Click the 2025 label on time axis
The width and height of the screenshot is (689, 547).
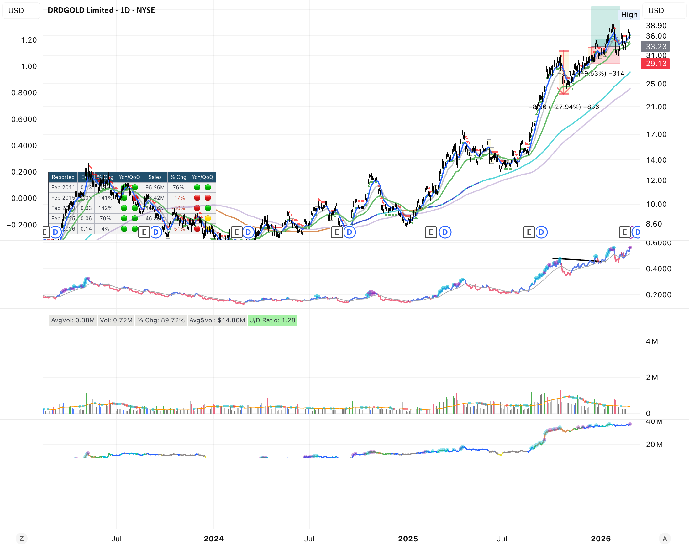pyautogui.click(x=408, y=539)
